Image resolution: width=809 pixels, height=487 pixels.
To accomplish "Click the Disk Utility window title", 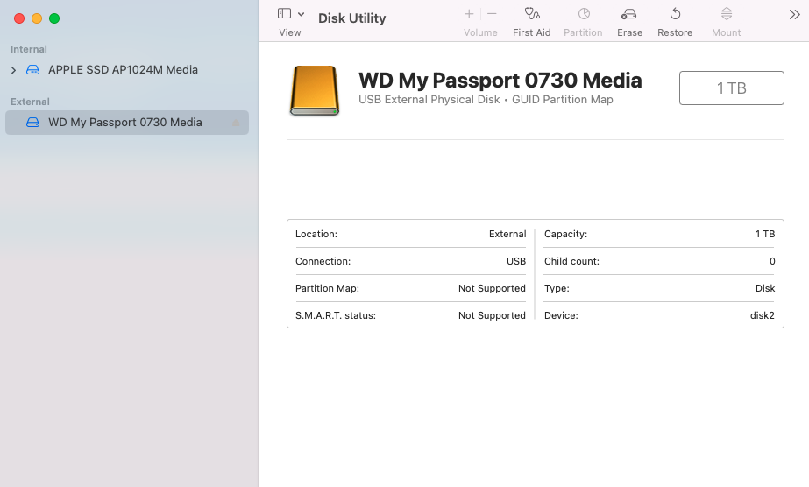I will pyautogui.click(x=351, y=18).
